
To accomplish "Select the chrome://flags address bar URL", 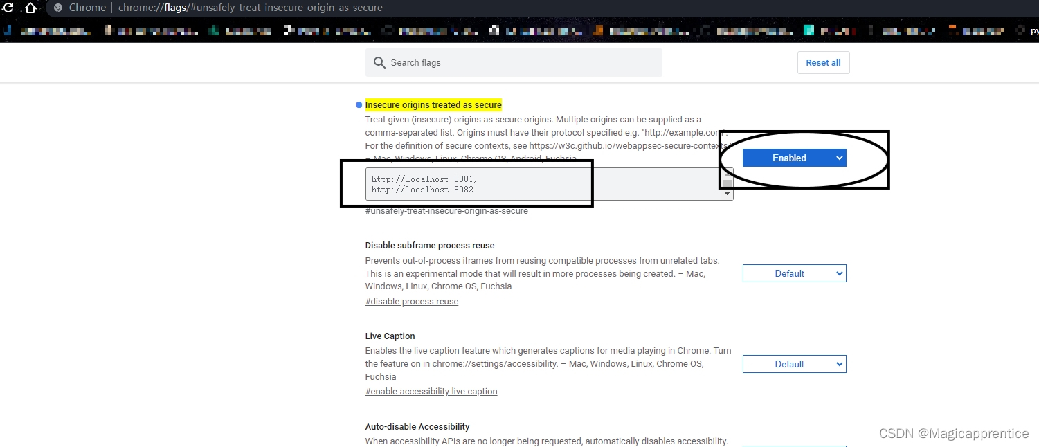I will 251,8.
